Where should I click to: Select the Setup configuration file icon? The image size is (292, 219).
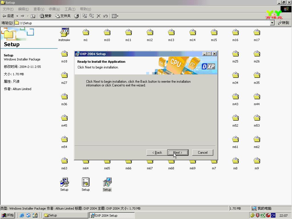[86, 184]
